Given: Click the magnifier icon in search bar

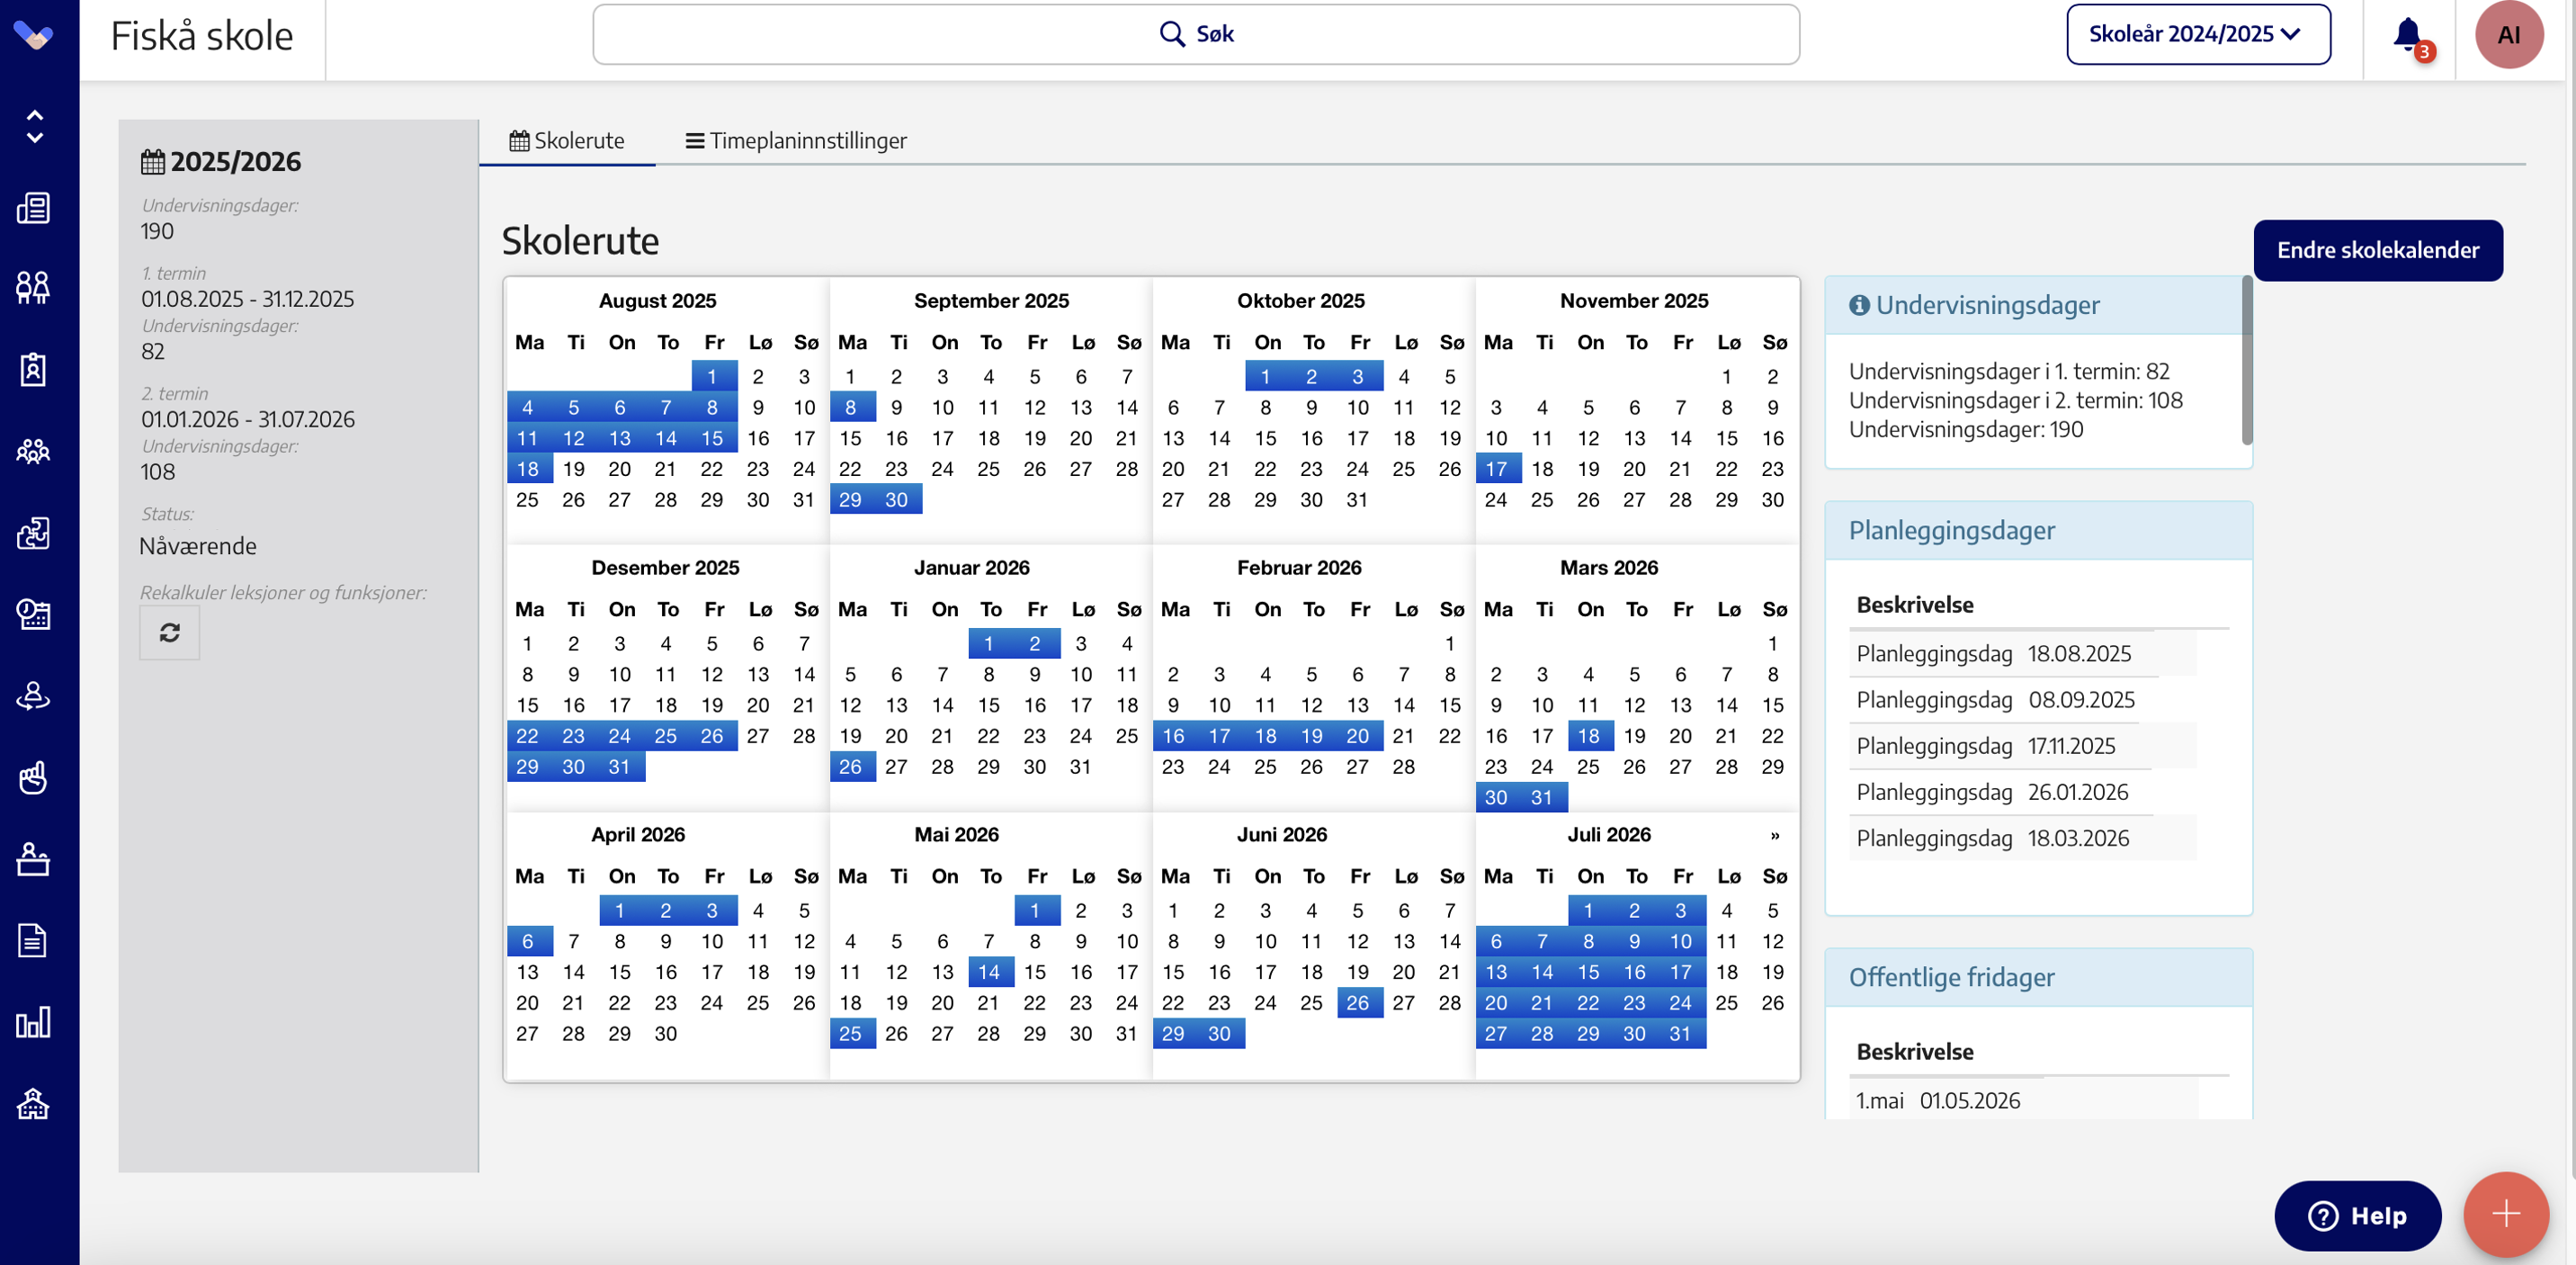Looking at the screenshot, I should tap(1172, 34).
